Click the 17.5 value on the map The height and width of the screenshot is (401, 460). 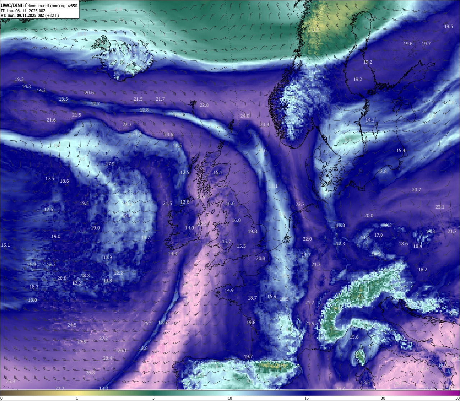(50, 179)
